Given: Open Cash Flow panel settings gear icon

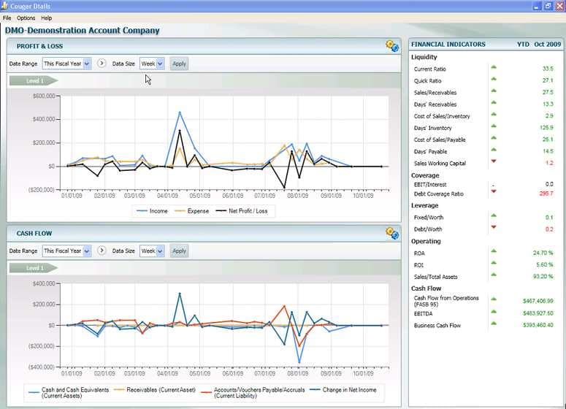Looking at the screenshot, I should coord(392,233).
